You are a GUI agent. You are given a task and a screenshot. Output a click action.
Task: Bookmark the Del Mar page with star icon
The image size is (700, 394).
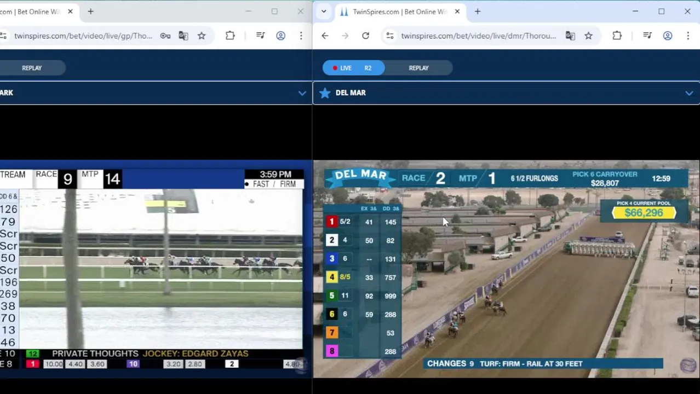point(588,36)
